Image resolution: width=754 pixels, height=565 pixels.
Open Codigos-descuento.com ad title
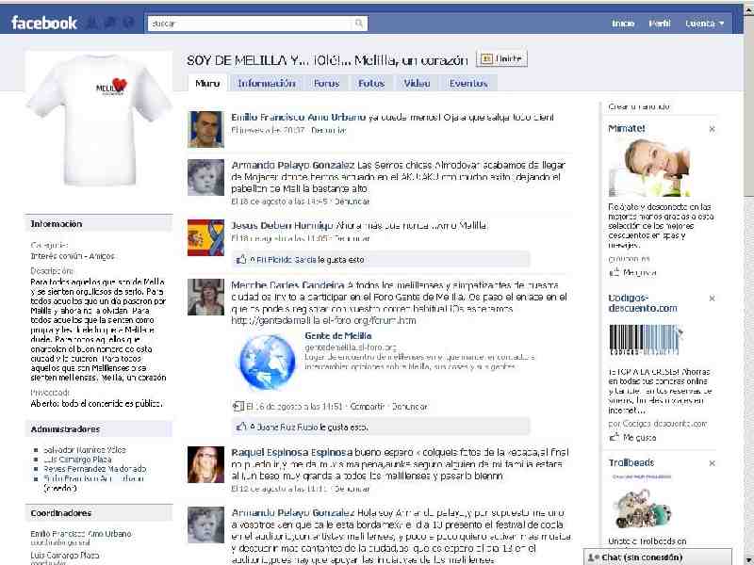click(643, 303)
